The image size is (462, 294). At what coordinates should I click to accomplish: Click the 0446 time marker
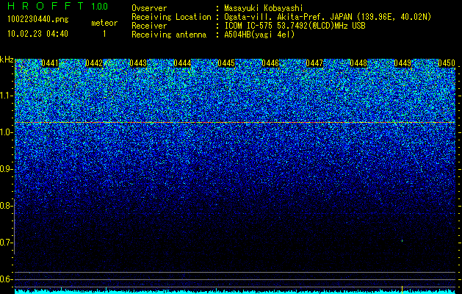click(x=270, y=63)
